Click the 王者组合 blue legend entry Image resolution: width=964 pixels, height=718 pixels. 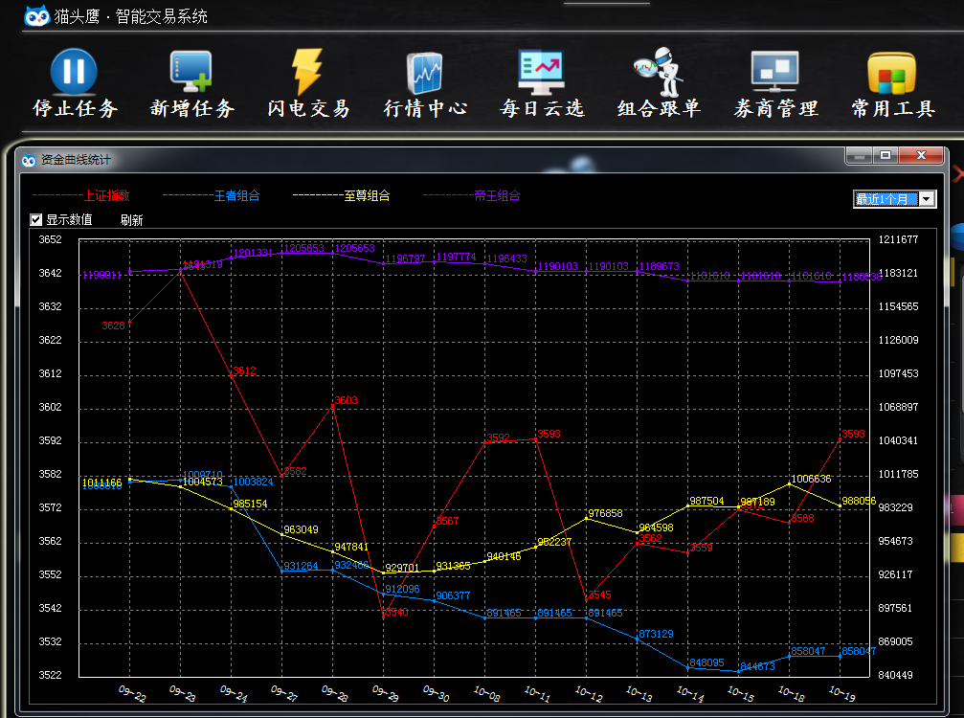[x=236, y=195]
